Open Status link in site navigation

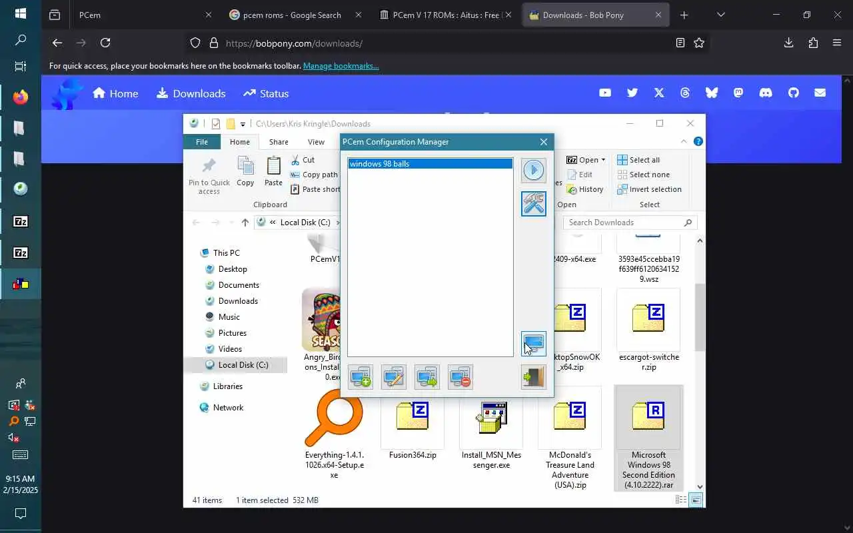point(266,93)
